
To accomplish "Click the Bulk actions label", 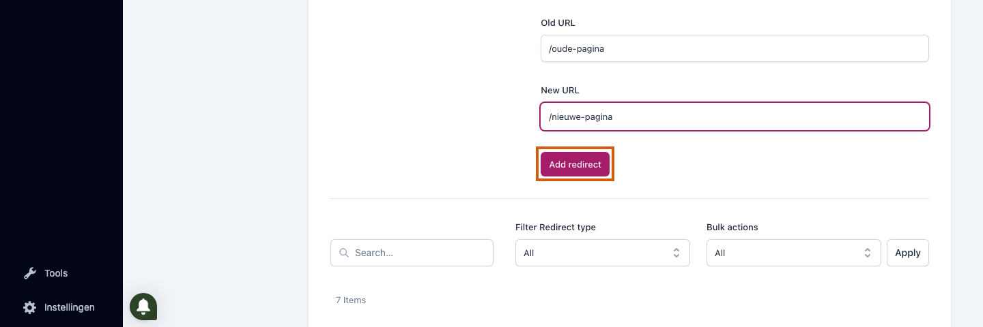I will click(x=732, y=228).
